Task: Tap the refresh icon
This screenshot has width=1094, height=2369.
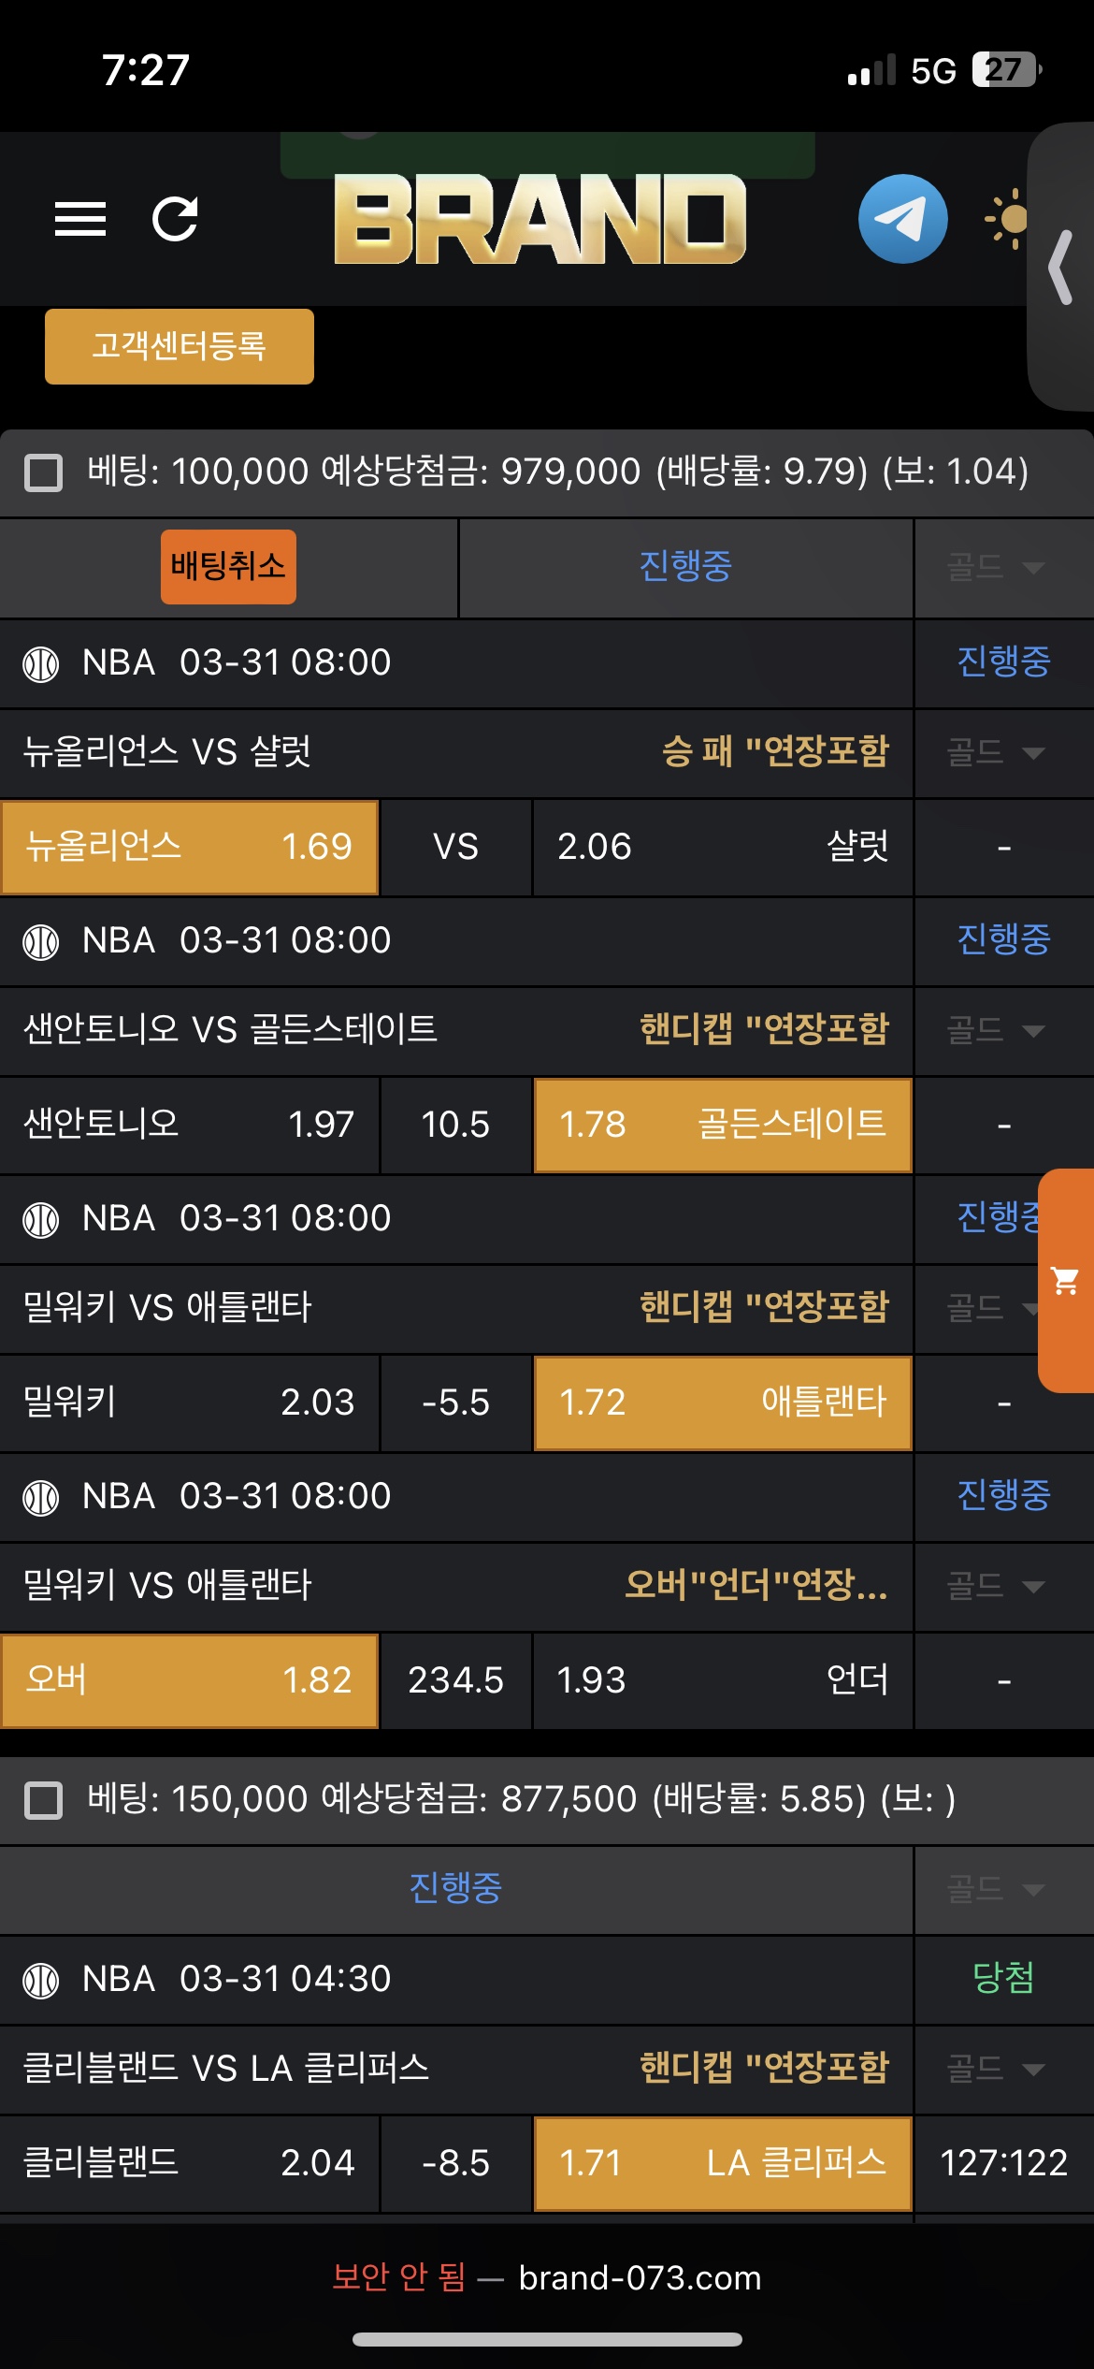Action: point(175,219)
